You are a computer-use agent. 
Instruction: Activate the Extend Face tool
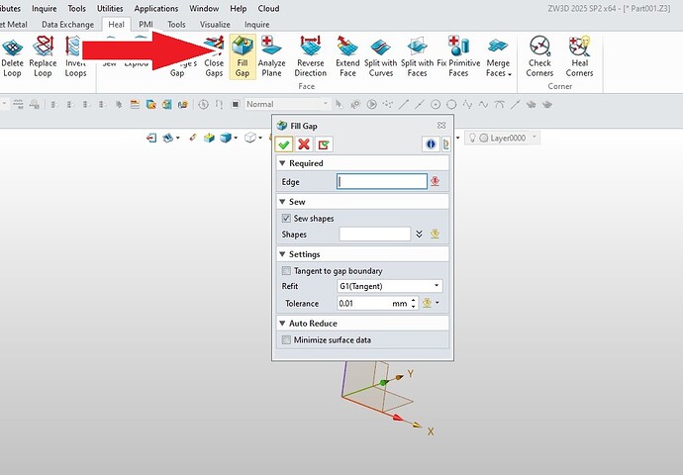point(347,55)
